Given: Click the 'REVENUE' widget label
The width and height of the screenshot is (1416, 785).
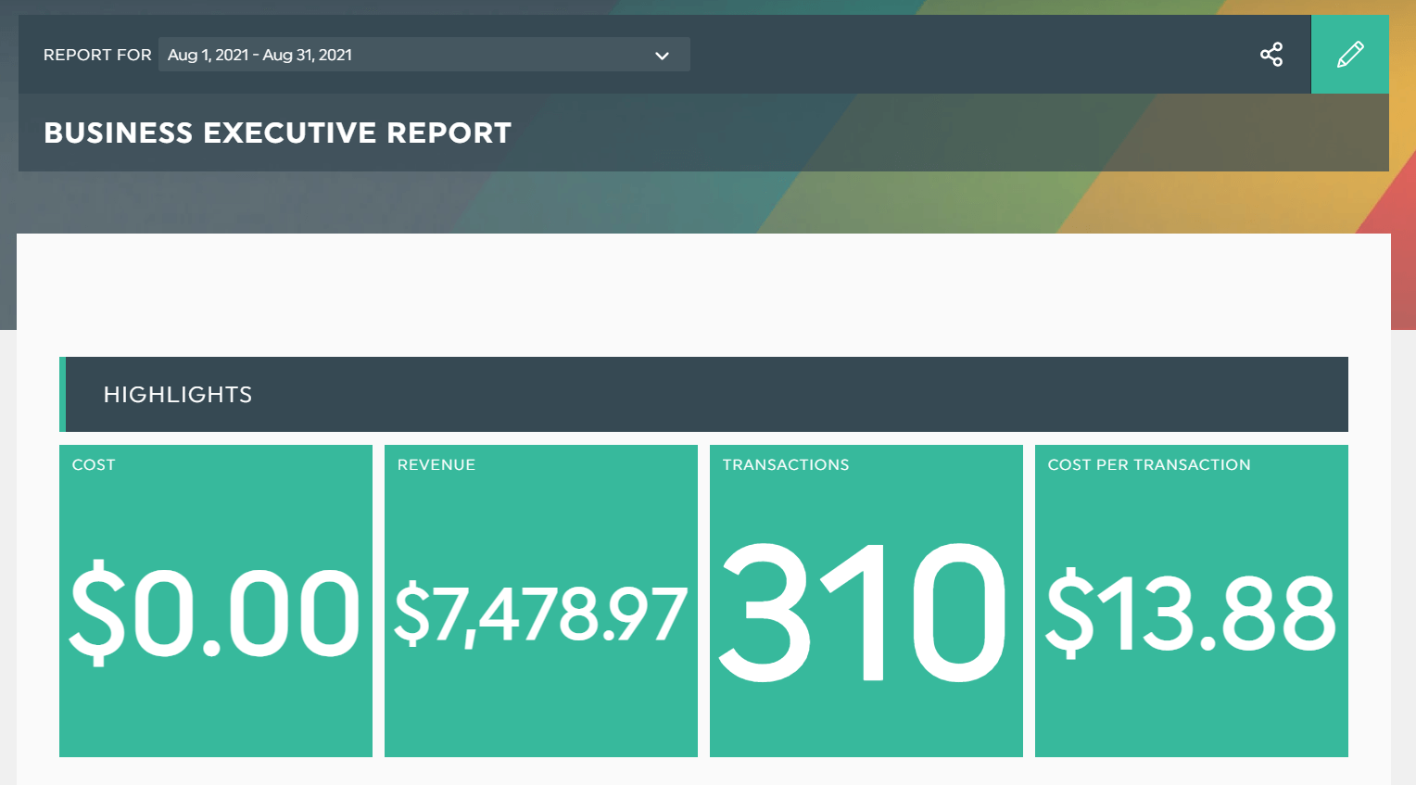Looking at the screenshot, I should (x=436, y=464).
